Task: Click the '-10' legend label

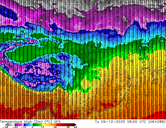Action: click(x=23, y=127)
